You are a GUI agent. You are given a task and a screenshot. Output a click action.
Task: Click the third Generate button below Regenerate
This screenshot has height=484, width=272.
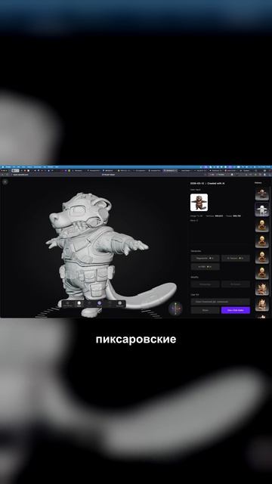tap(205, 267)
